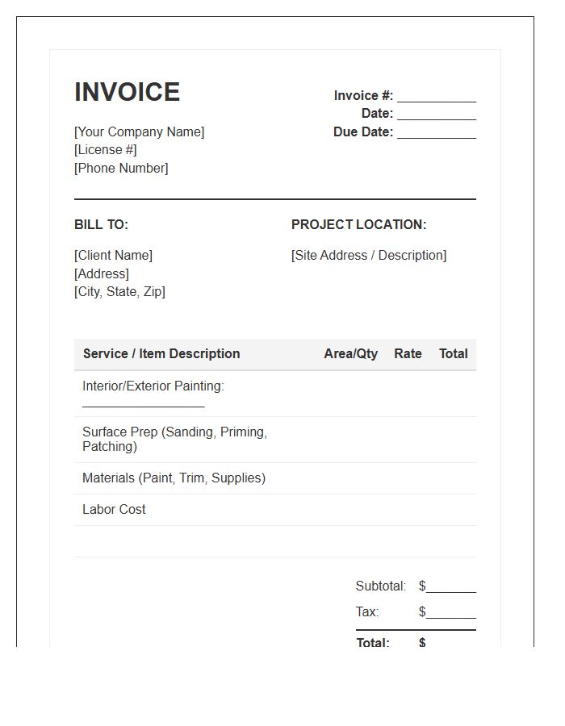
Task: Click the Tax dollar amount blank
Action: click(447, 612)
